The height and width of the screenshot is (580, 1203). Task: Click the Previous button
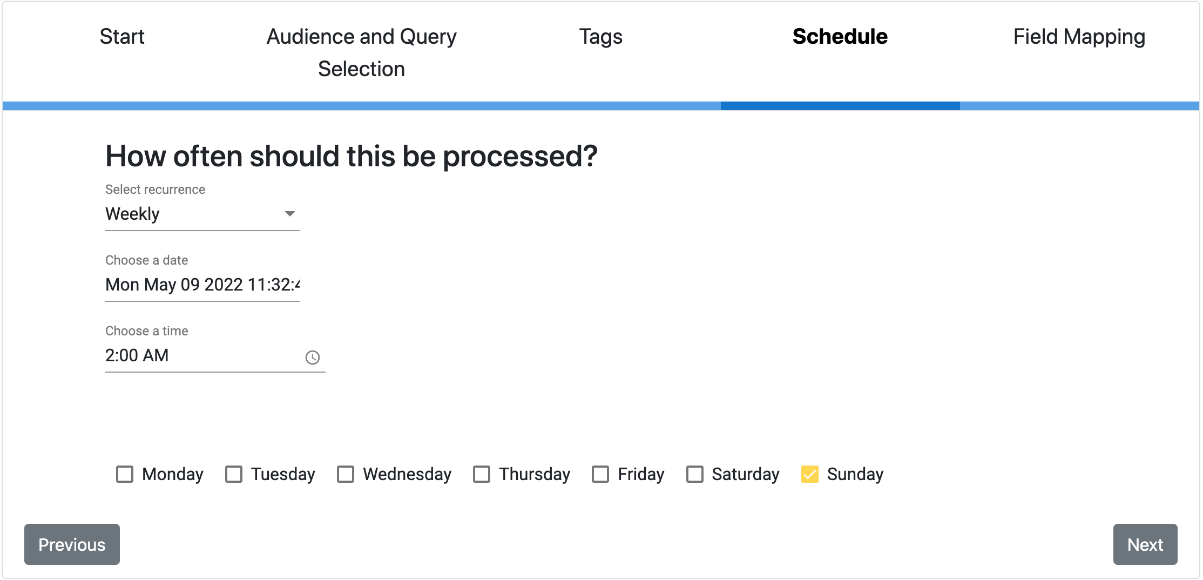coord(72,544)
